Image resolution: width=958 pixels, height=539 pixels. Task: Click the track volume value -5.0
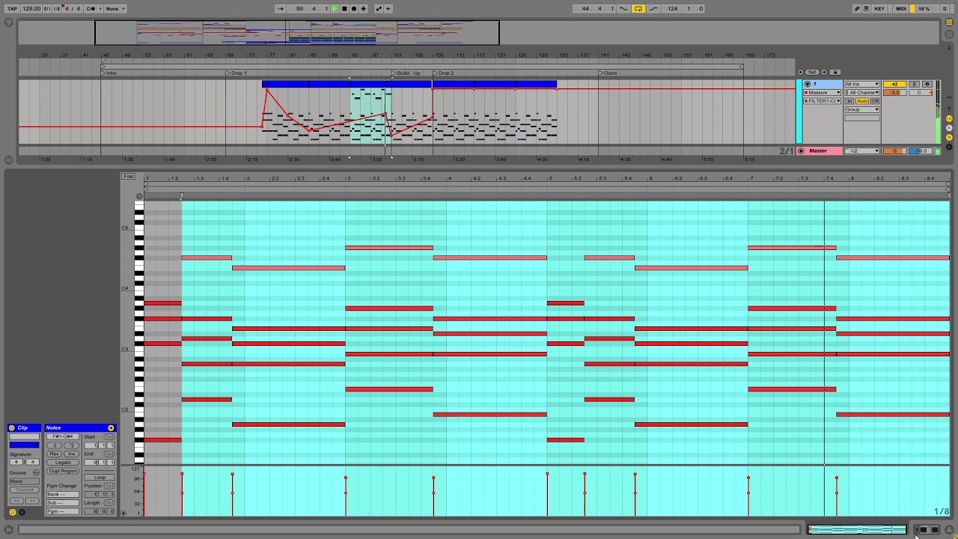click(x=894, y=92)
